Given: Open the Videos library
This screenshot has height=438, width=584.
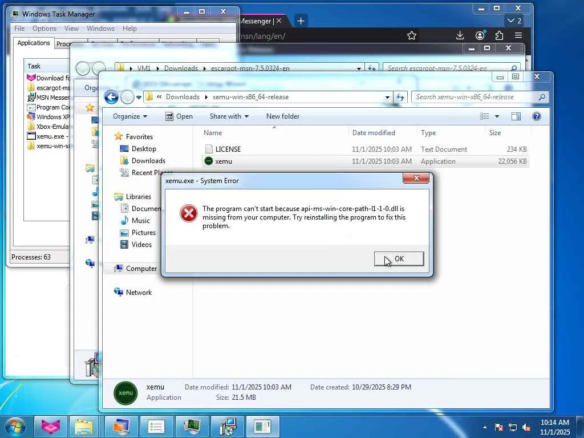Looking at the screenshot, I should (x=141, y=244).
